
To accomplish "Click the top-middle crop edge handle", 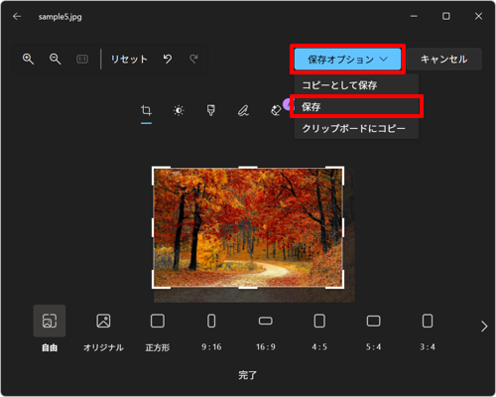I will pos(248,168).
